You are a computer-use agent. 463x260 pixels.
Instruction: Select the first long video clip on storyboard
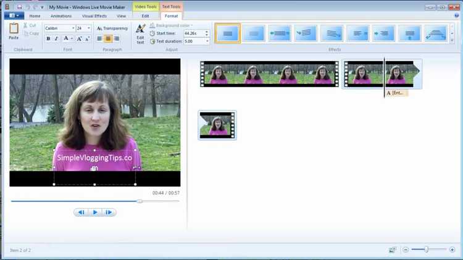(269, 74)
